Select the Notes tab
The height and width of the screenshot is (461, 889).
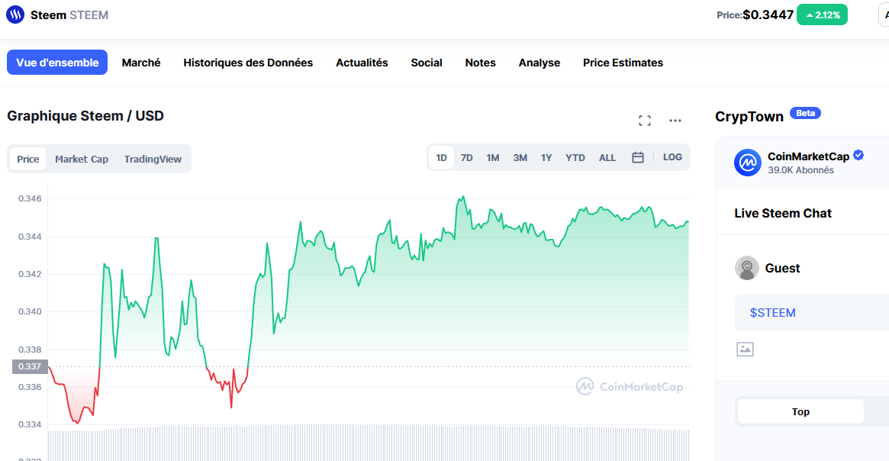480,63
